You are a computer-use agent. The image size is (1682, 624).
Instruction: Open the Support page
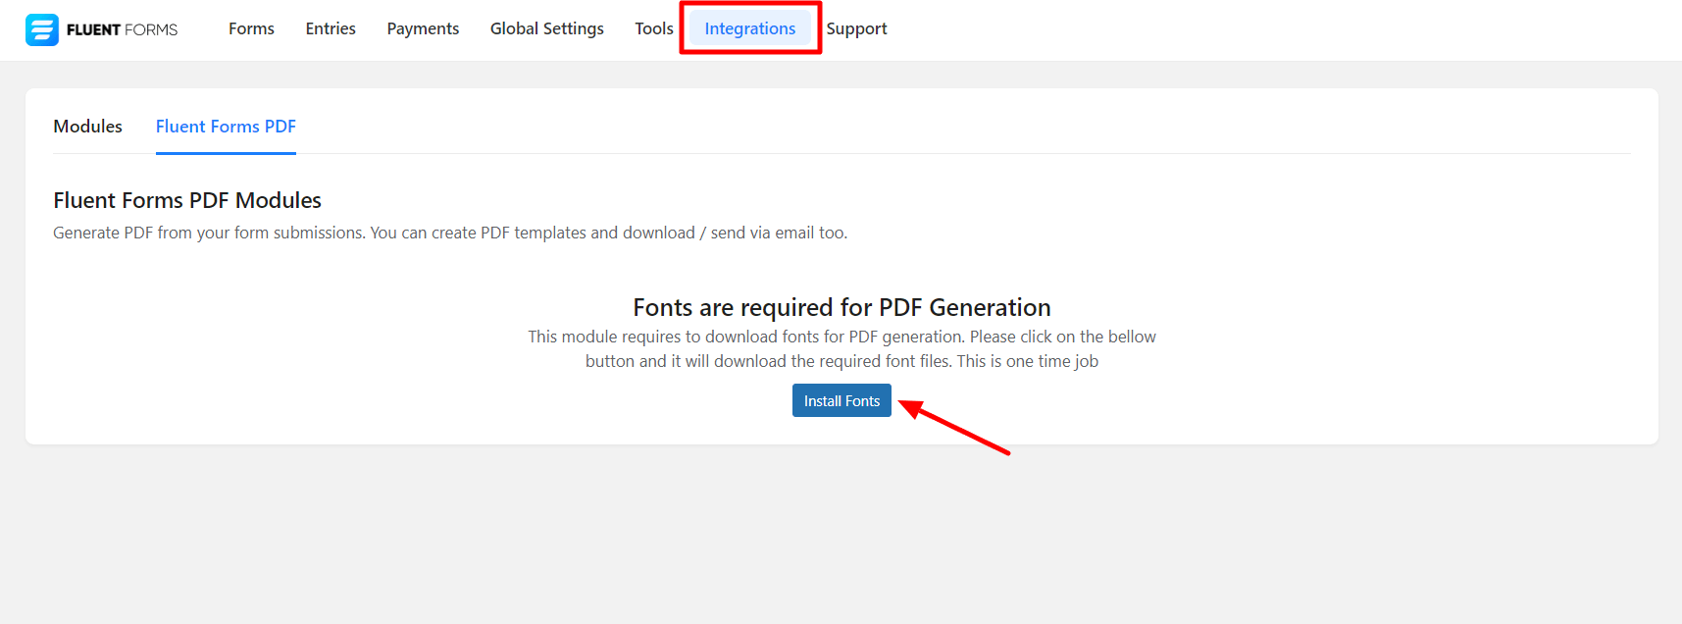point(856,28)
